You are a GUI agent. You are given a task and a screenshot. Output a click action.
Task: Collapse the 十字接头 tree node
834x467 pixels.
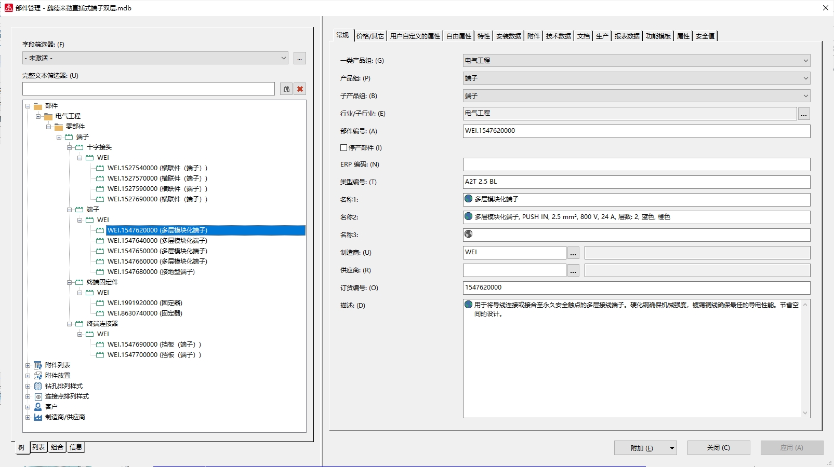coord(70,147)
